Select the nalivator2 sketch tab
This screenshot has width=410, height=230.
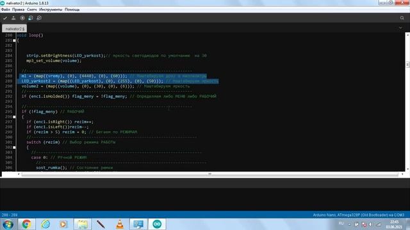(14, 29)
